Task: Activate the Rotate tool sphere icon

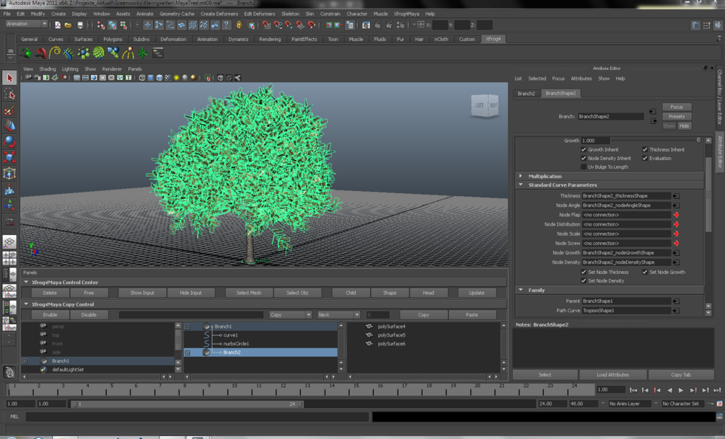Action: pyautogui.click(x=9, y=141)
